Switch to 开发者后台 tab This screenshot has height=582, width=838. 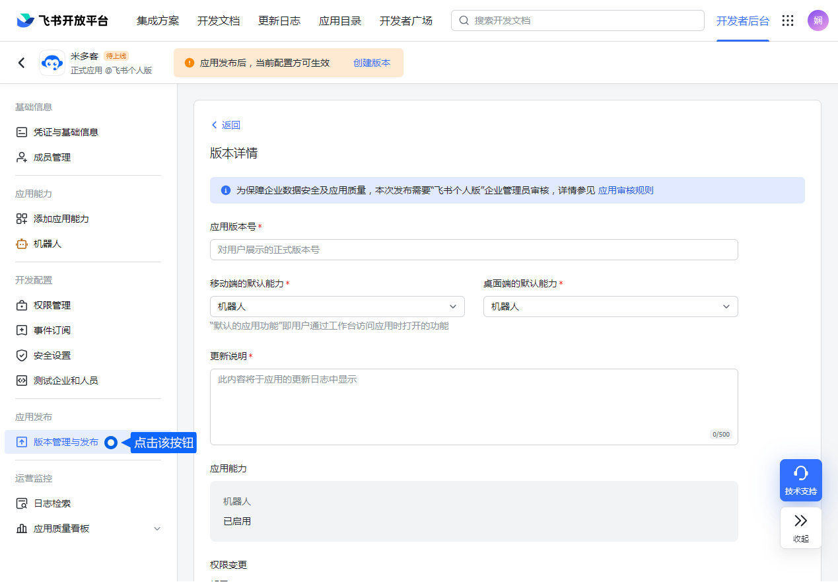[x=742, y=20]
